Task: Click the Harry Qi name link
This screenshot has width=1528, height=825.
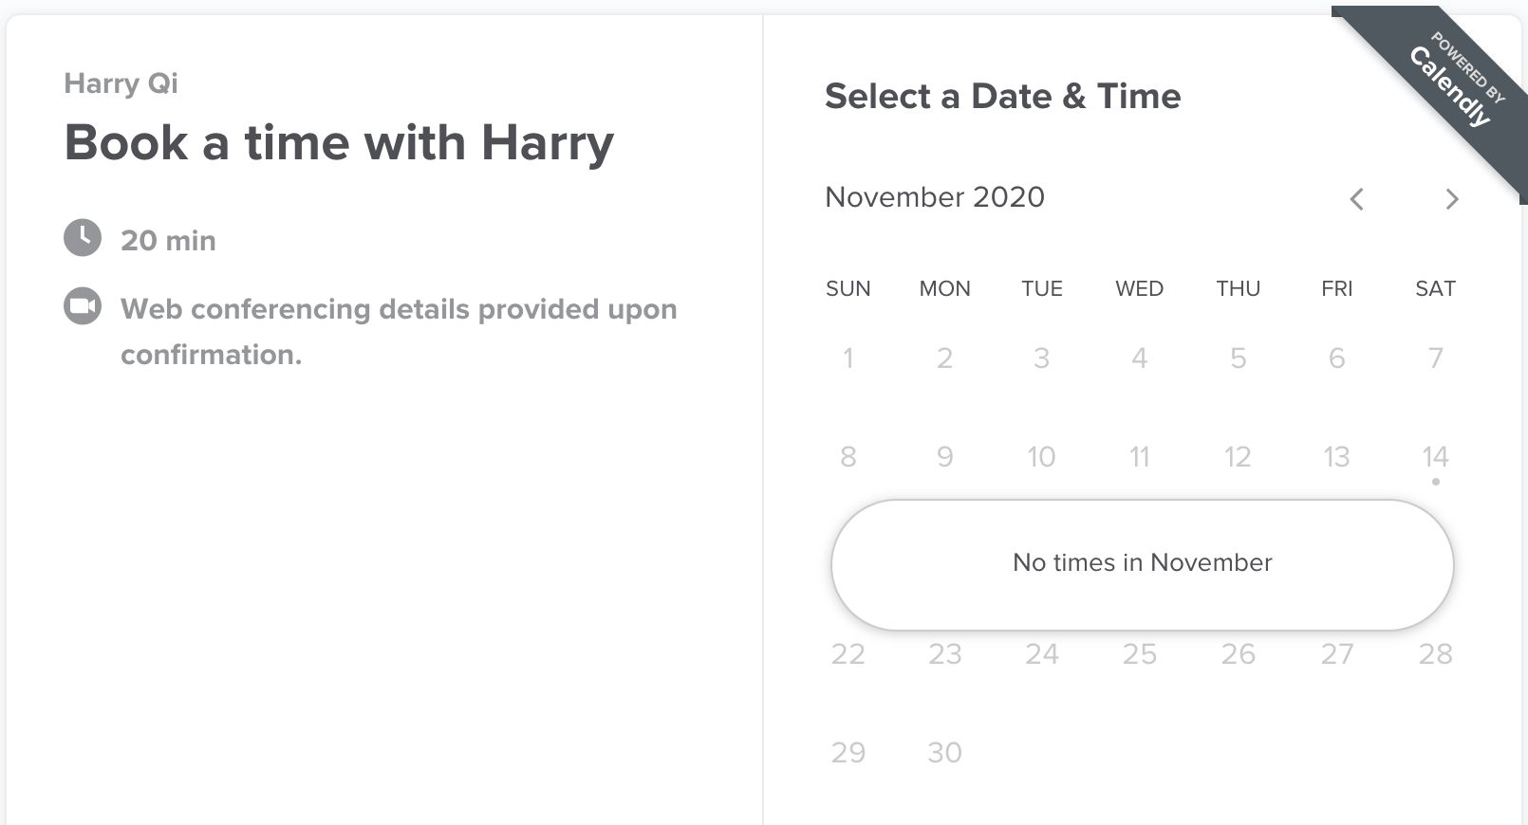Action: (121, 83)
